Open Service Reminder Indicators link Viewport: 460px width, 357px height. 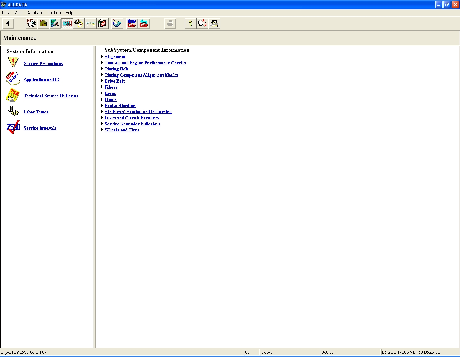133,124
